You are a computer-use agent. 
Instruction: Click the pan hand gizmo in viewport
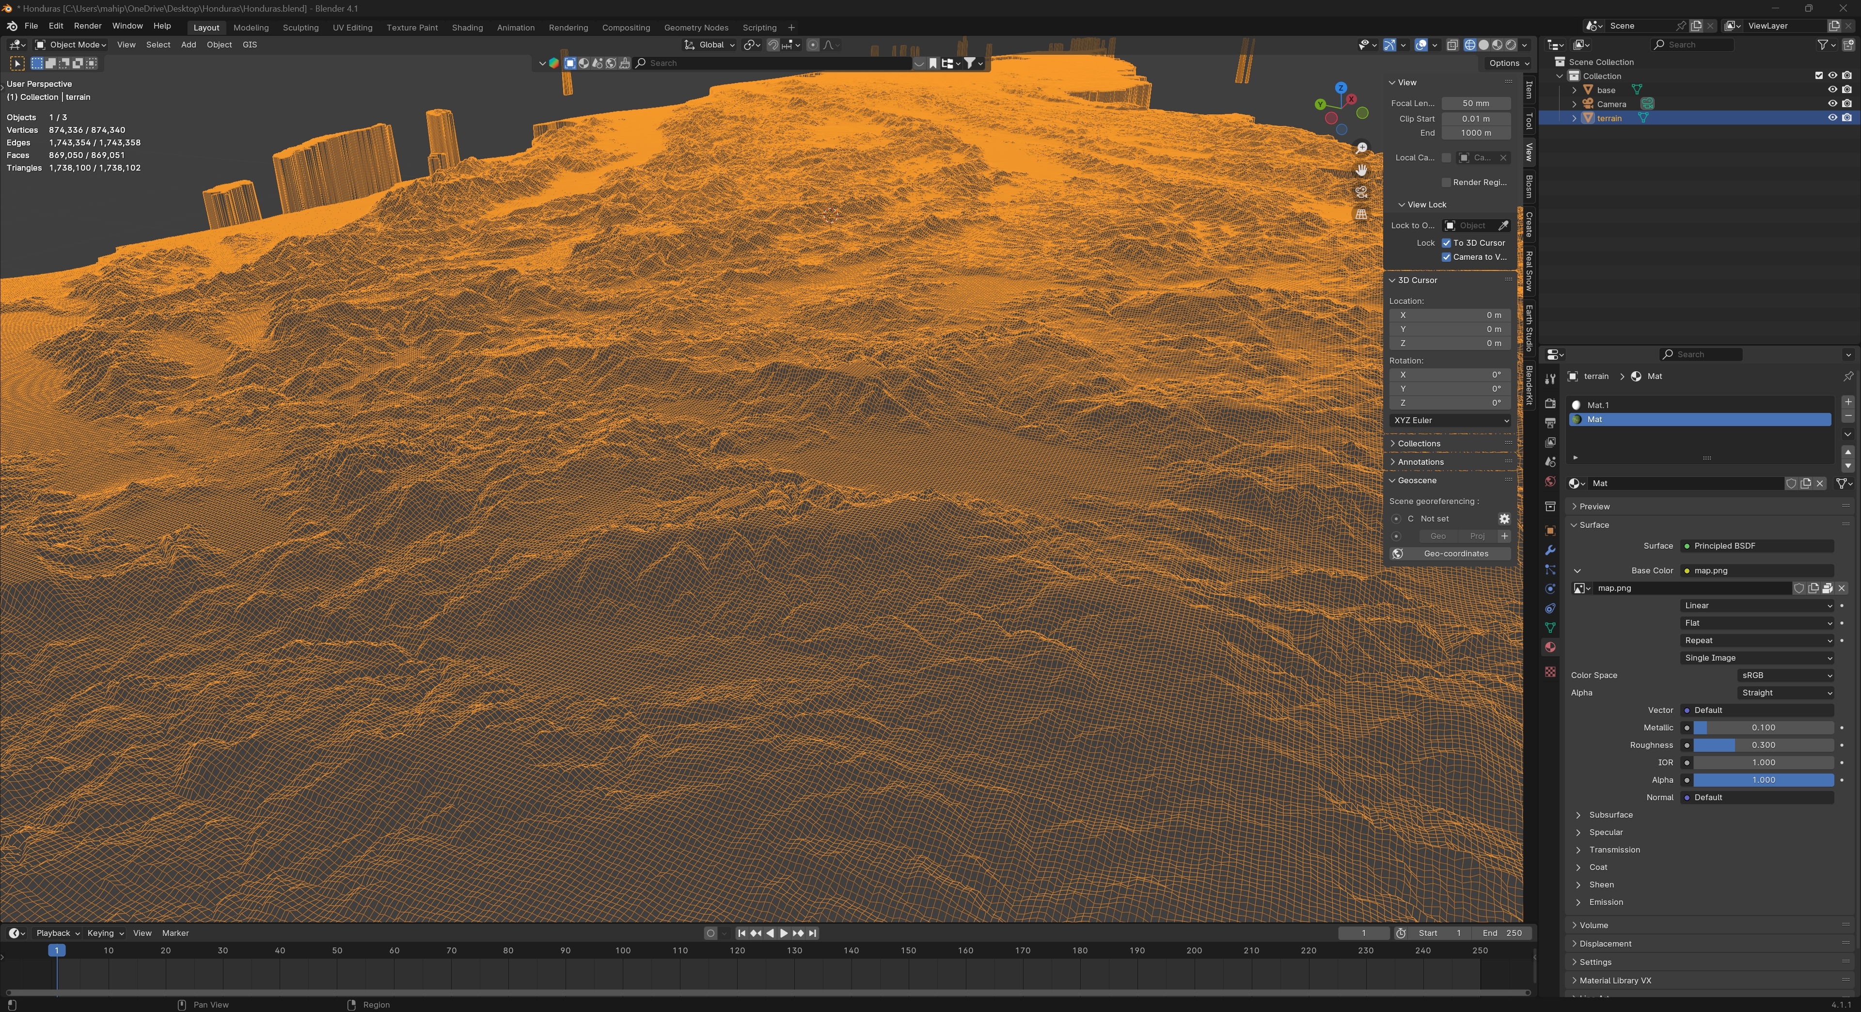tap(1361, 171)
